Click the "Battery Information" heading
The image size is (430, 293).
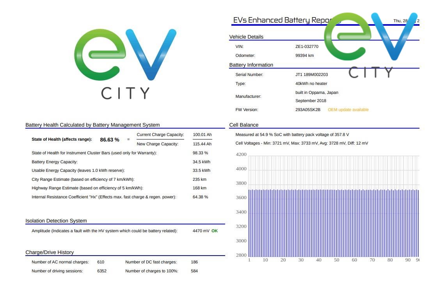click(x=251, y=65)
